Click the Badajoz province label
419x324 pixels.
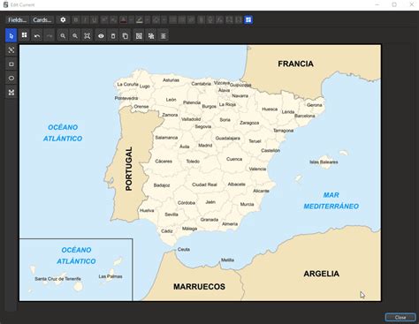click(x=162, y=185)
